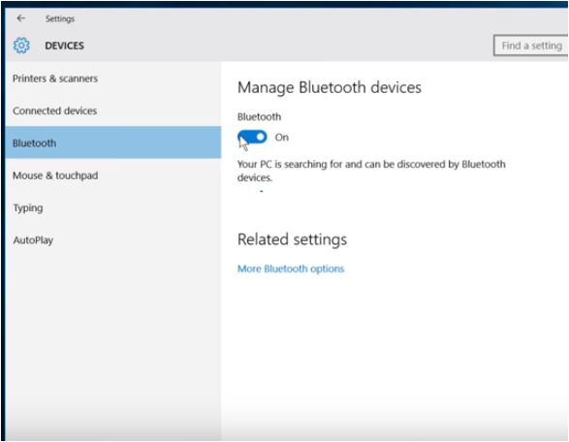Go back using the arrow icon
Screen dimensions: 569x442
pyautogui.click(x=21, y=18)
